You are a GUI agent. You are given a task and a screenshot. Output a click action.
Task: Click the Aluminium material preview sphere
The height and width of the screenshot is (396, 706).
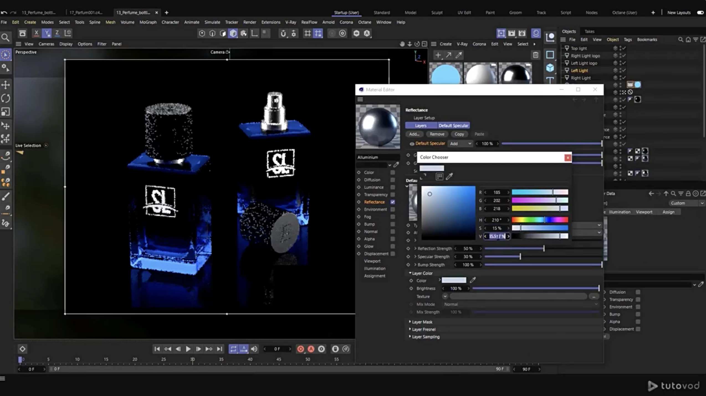click(378, 127)
